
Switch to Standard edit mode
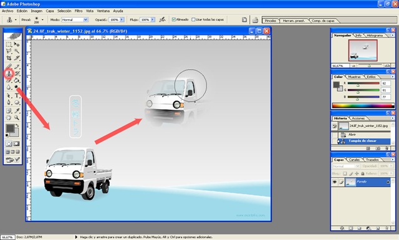coord(9,144)
